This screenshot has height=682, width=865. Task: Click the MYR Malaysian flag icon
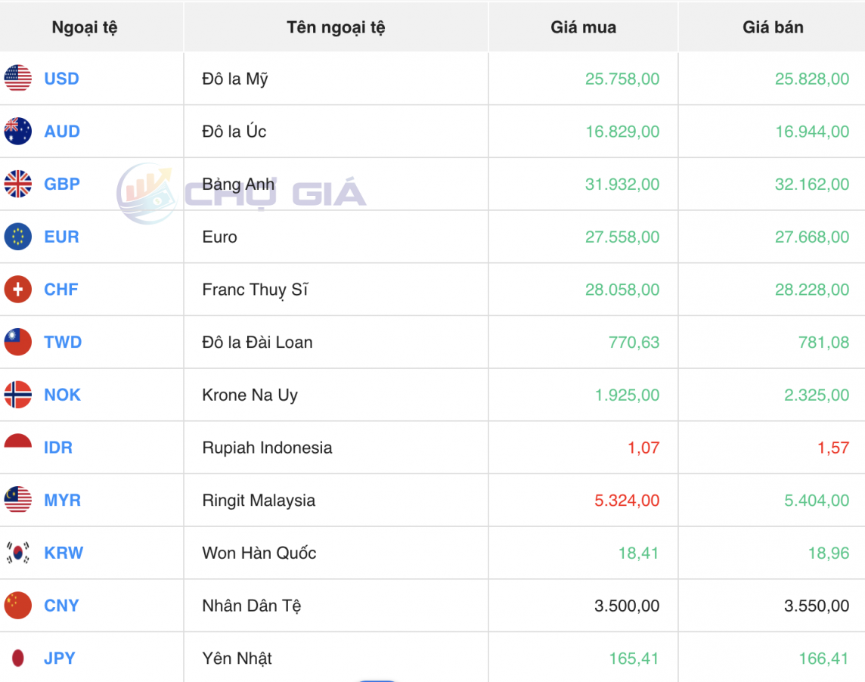point(17,500)
